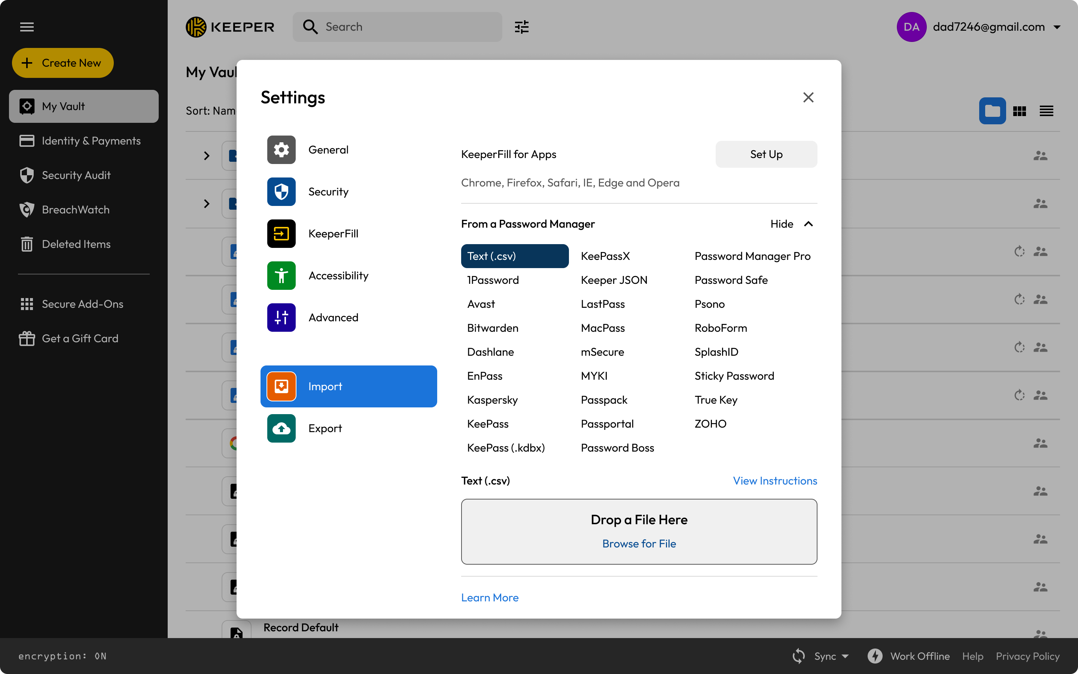Select the Import settings tab
1078x674 pixels.
coord(348,386)
